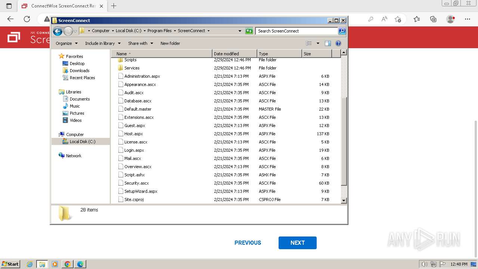
Task: Sort by Date modified column
Action: [235, 54]
